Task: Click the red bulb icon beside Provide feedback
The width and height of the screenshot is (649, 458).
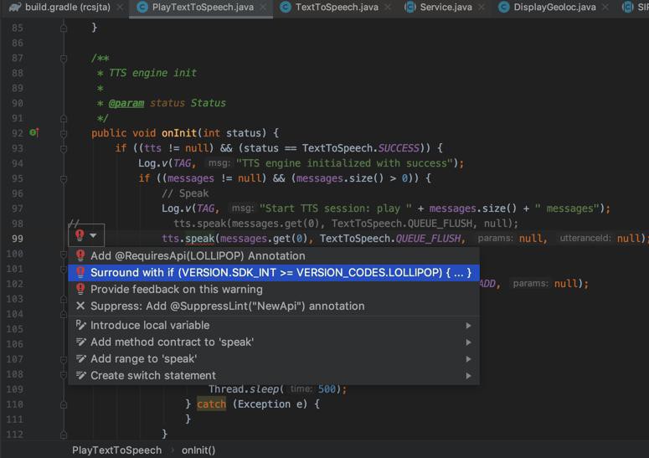Action: [x=80, y=289]
